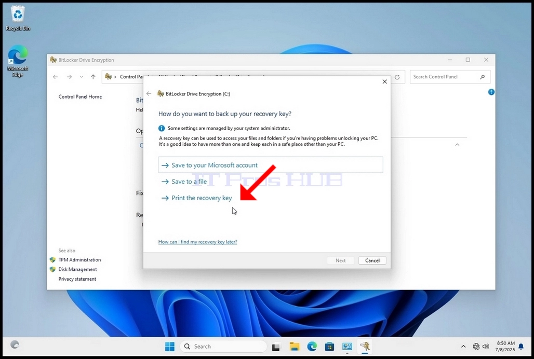This screenshot has height=359, width=534.
Task: Open Control Panel Home link
Action: [x=80, y=96]
